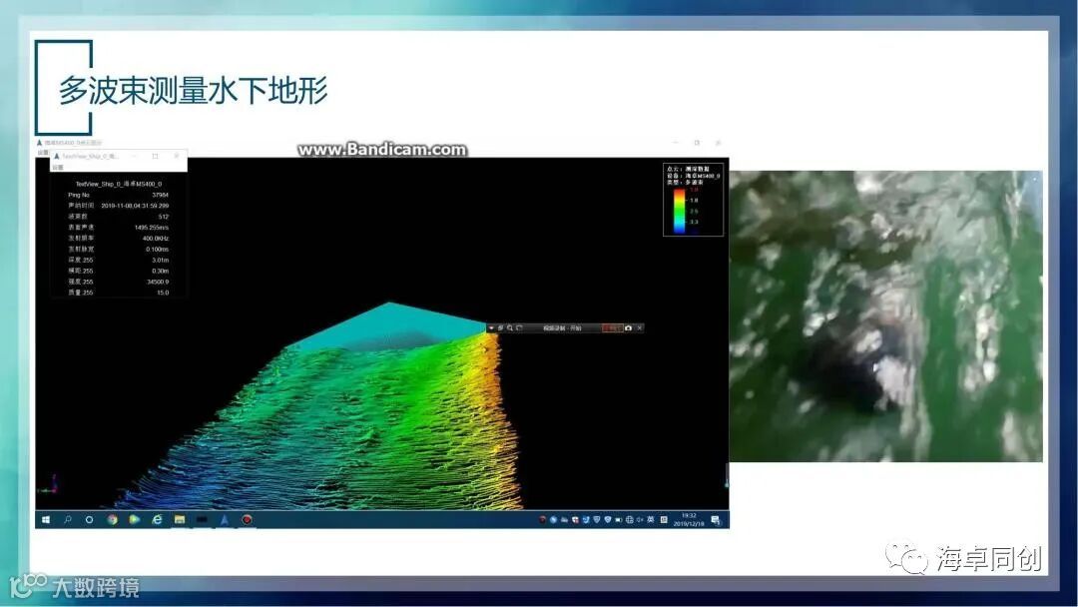Click the 视频录制 recording toolbar label

tap(554, 327)
